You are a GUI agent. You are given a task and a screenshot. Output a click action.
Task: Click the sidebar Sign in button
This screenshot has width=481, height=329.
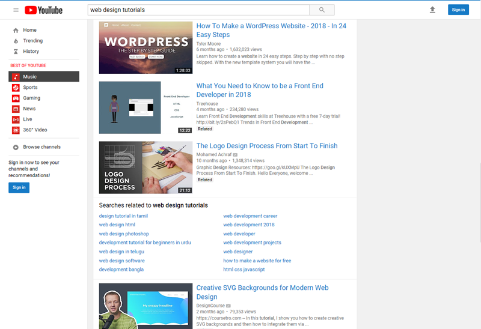coord(19,187)
